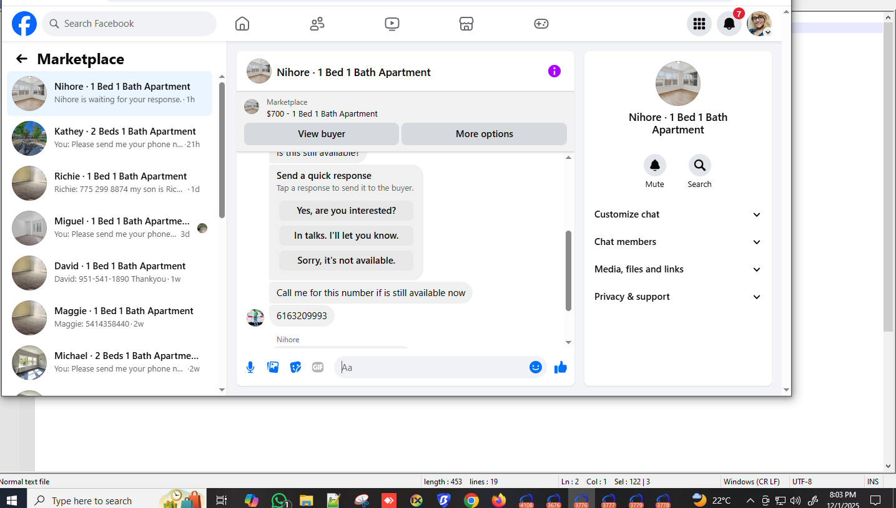
Task: Open Maggie's 1 Bed 1 Bath Apartment chat
Action: 110,318
